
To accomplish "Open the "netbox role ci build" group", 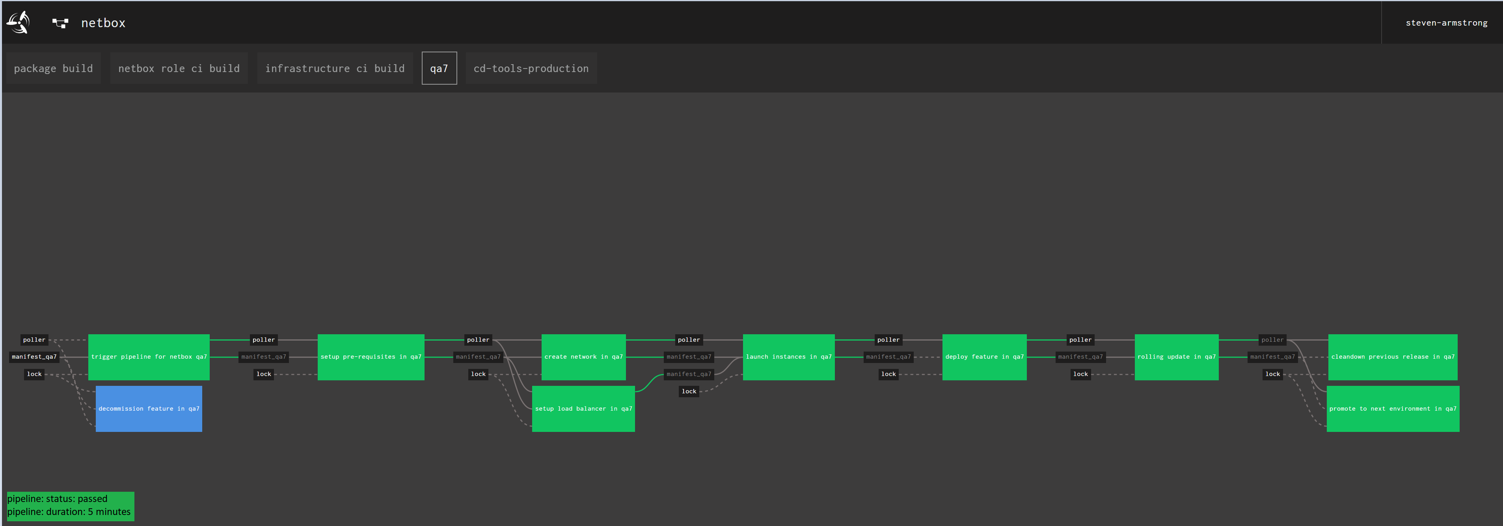I will coord(179,68).
